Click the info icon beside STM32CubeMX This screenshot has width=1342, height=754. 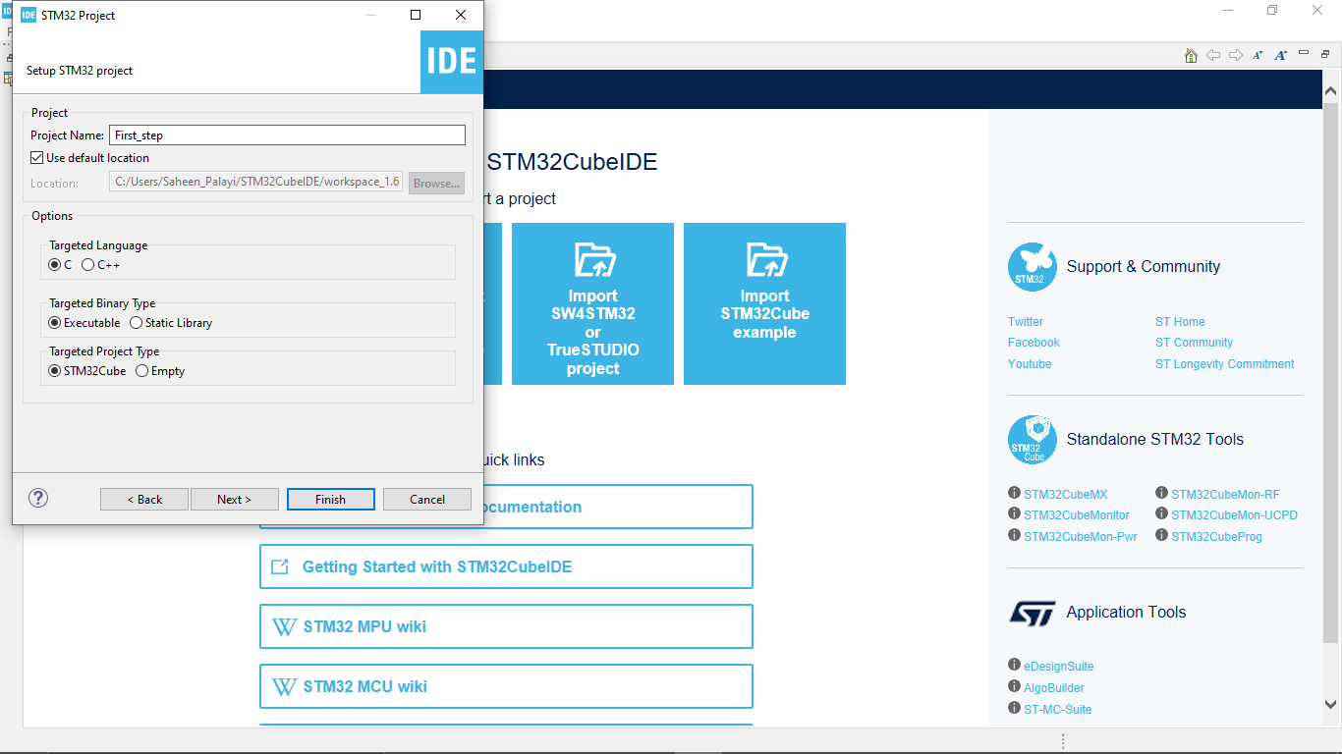1014,493
